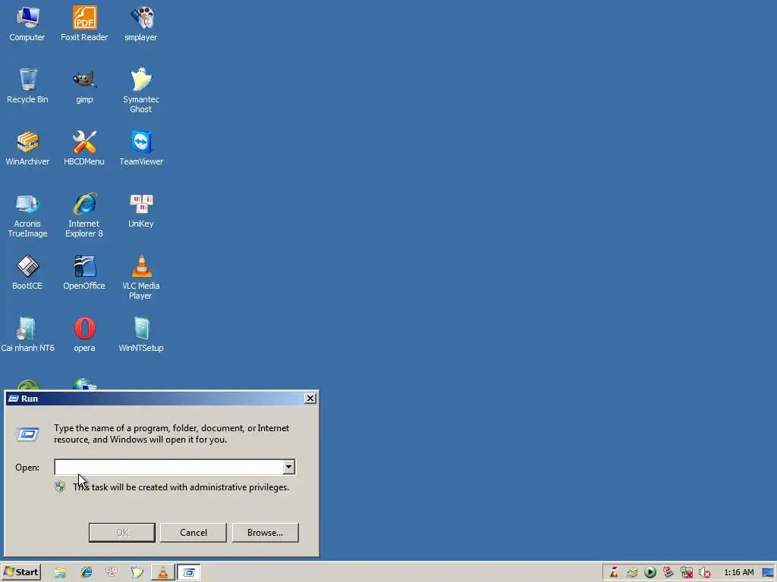Click Browse... in the Run dialog

tap(265, 533)
